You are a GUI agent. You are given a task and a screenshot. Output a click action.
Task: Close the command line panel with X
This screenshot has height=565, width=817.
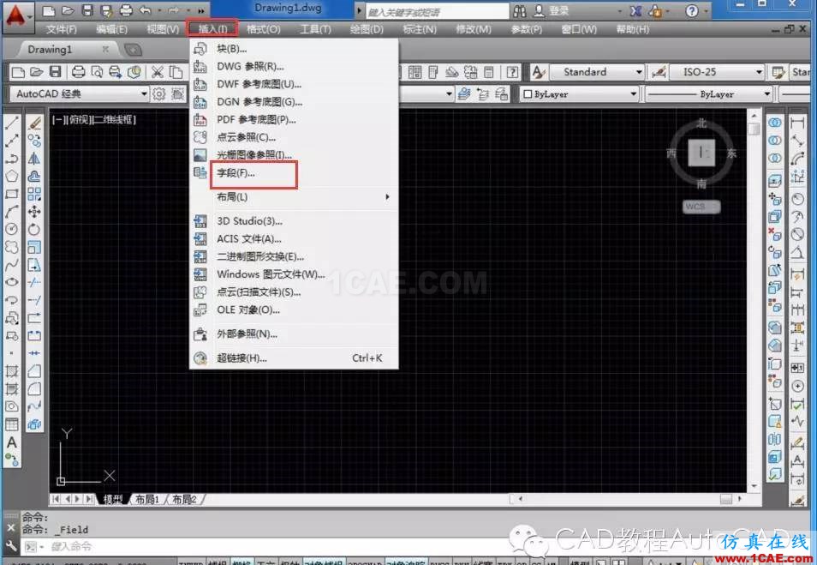pyautogui.click(x=10, y=527)
